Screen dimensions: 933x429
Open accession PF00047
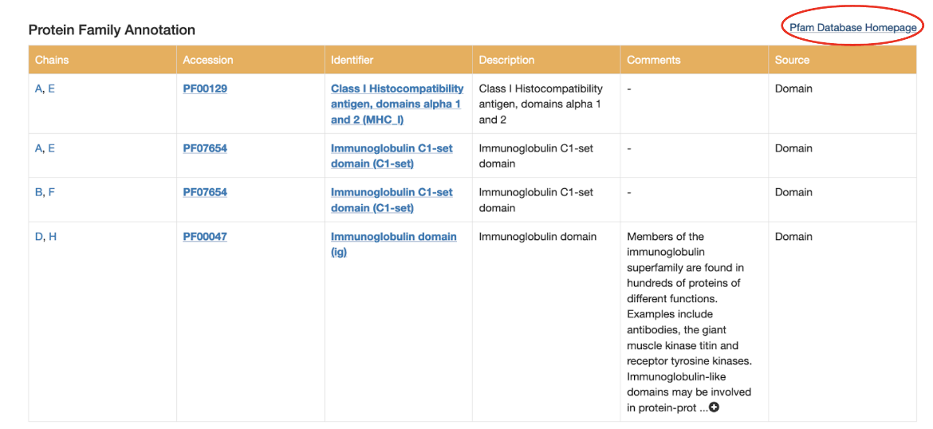click(x=205, y=236)
